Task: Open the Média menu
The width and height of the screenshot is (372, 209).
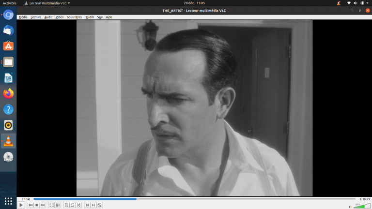Action: pos(23,17)
